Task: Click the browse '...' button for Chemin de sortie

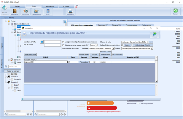Action: (151, 42)
